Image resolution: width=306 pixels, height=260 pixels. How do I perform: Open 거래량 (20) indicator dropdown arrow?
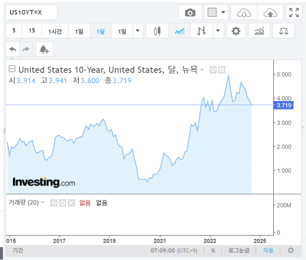click(43, 203)
